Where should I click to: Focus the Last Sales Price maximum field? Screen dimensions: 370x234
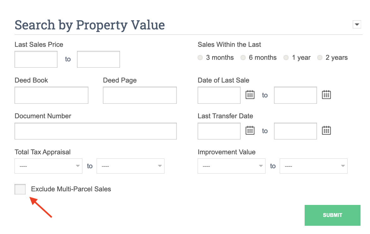pos(98,59)
